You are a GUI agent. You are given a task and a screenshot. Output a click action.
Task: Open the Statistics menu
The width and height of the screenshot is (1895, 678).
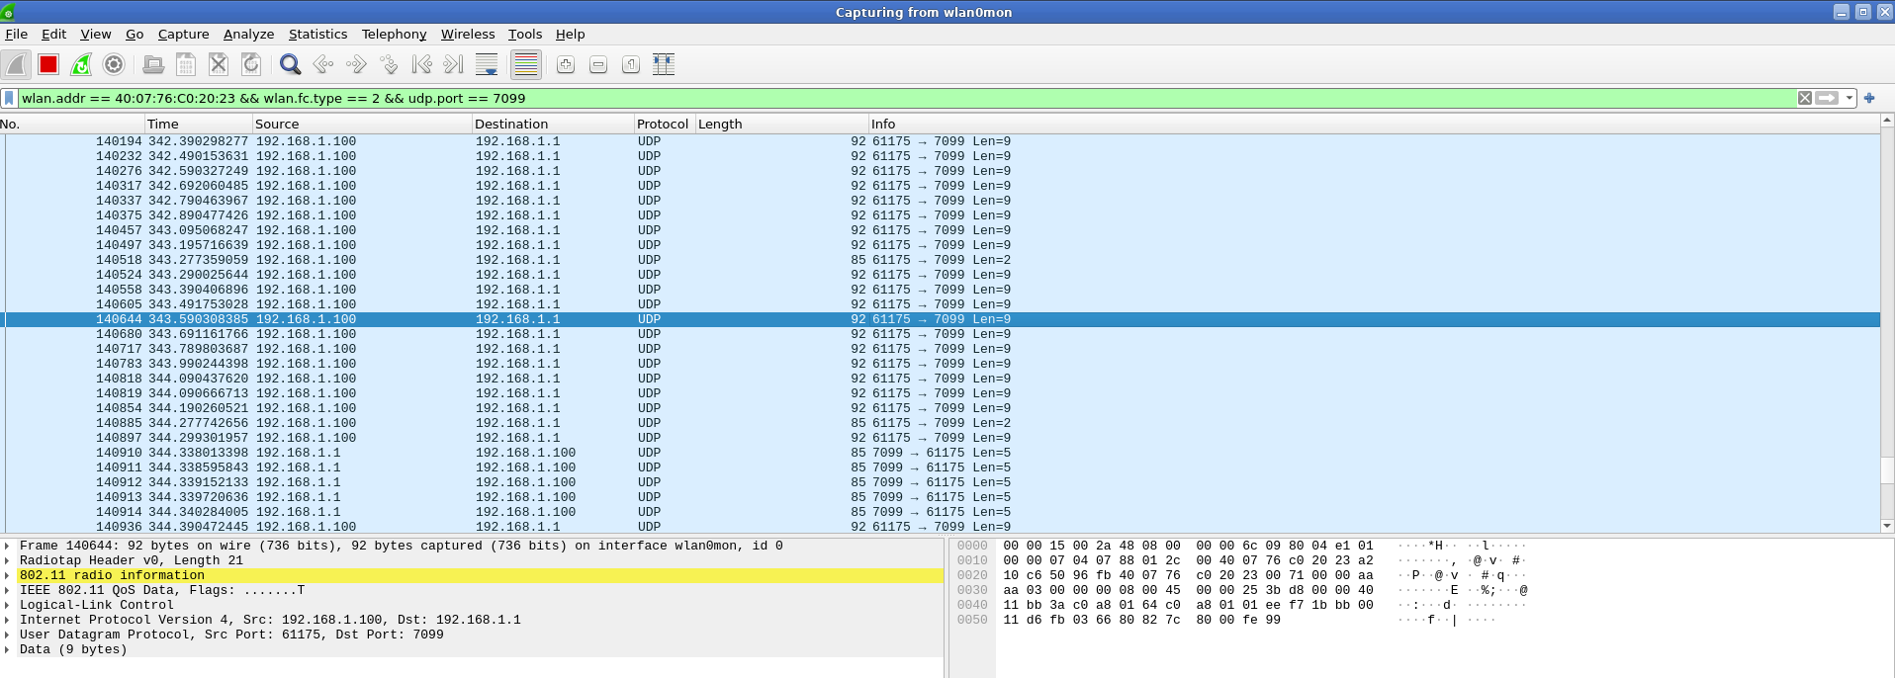tap(317, 35)
